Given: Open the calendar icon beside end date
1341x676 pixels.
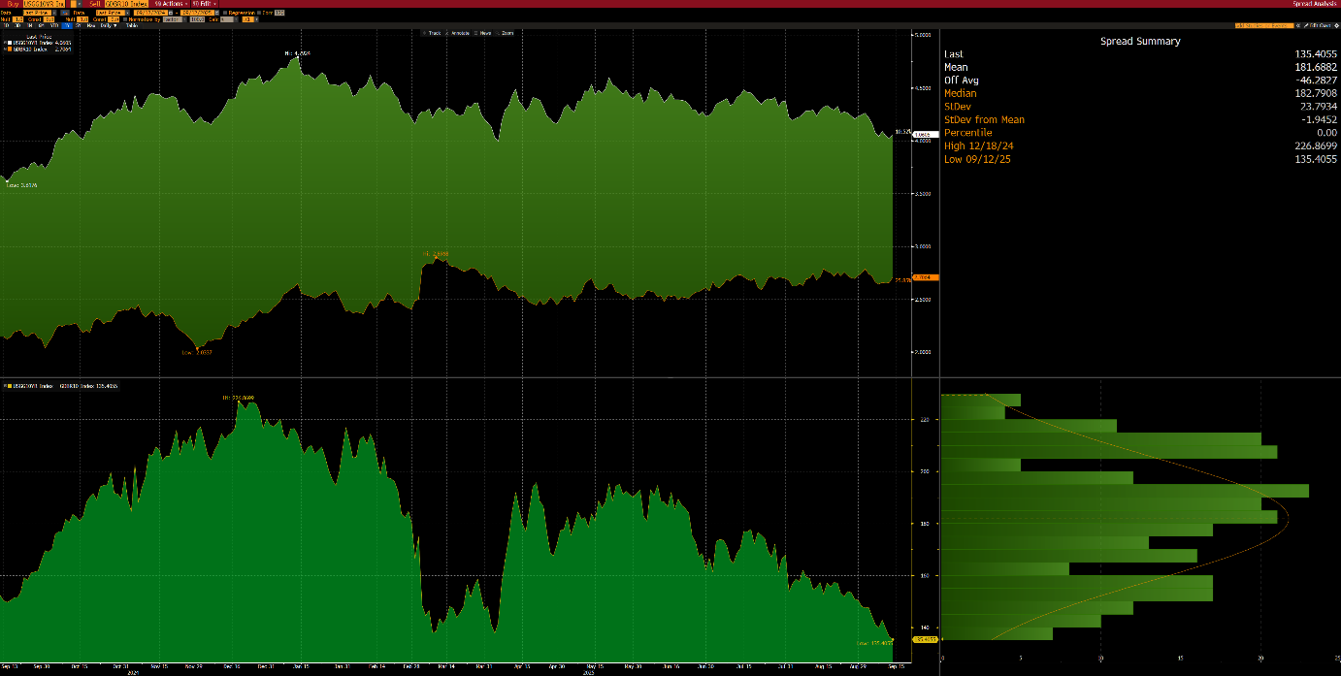Looking at the screenshot, I should tap(217, 13).
